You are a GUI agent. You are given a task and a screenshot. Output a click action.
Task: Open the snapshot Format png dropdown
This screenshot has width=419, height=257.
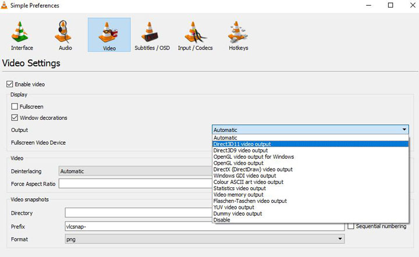(x=205, y=239)
